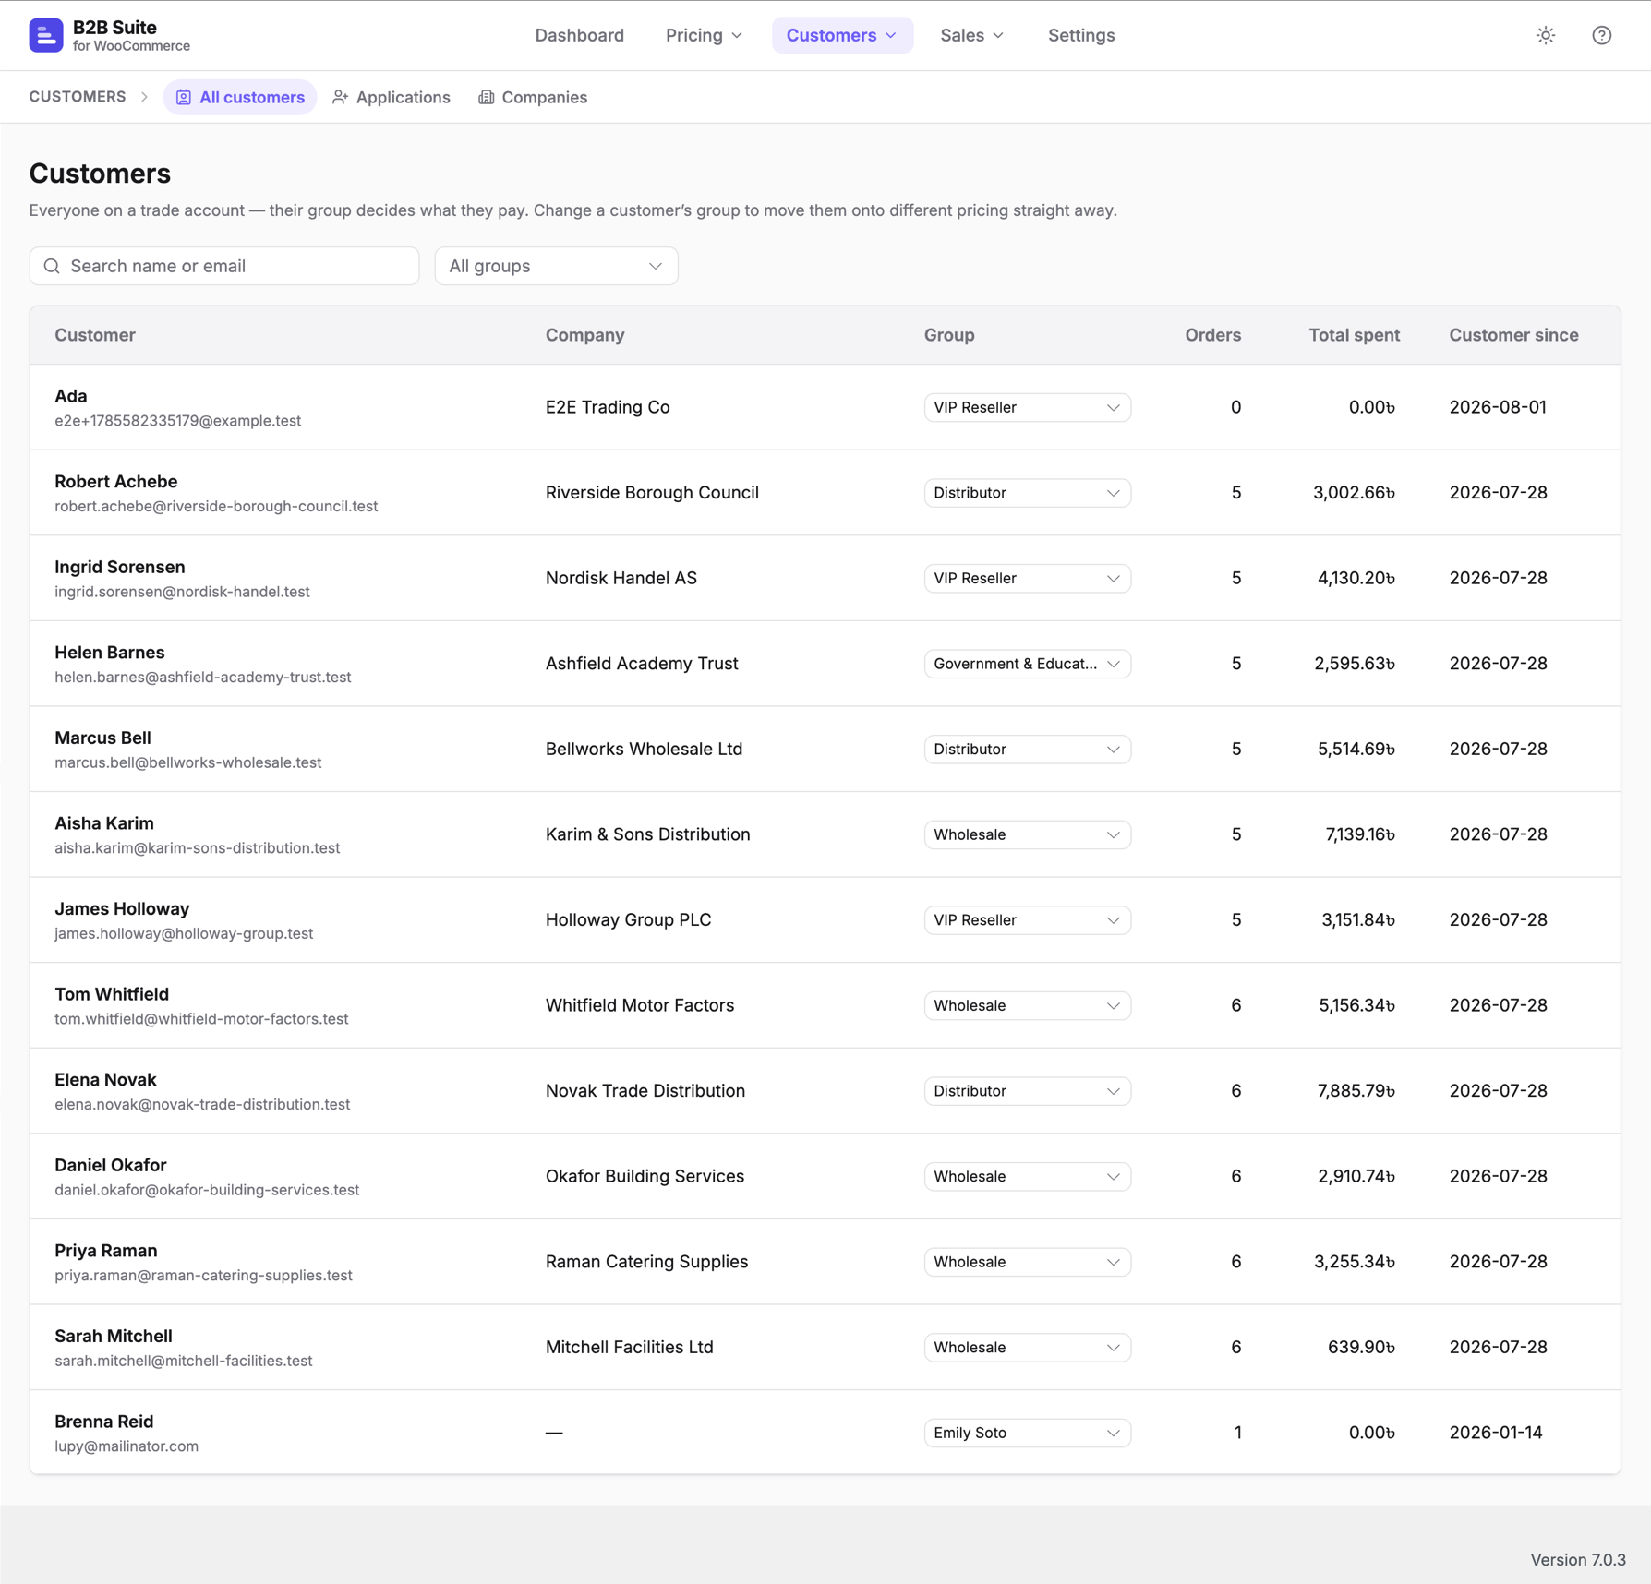
Task: Switch to the Applications tab
Action: click(x=392, y=97)
